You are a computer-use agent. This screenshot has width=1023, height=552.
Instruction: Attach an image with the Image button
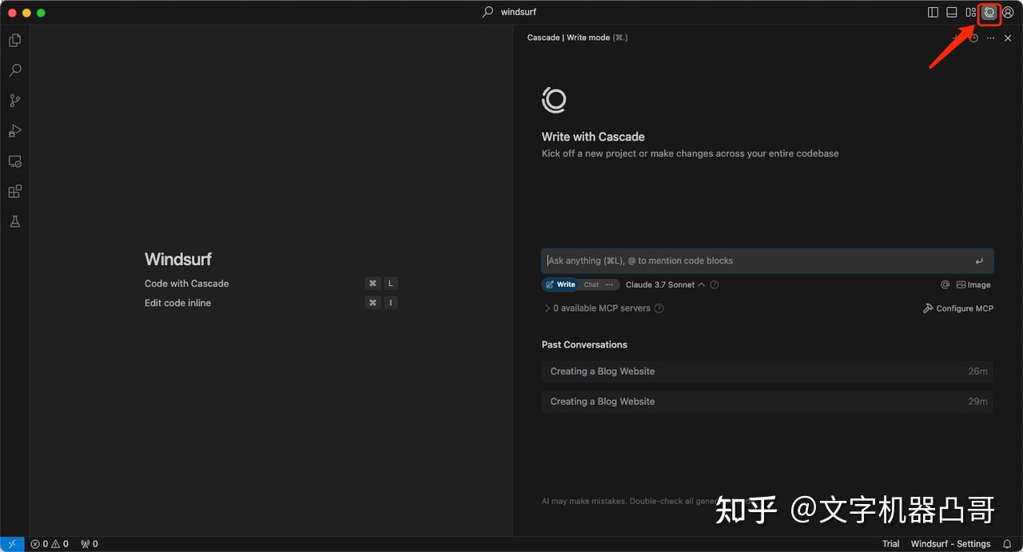(x=973, y=284)
